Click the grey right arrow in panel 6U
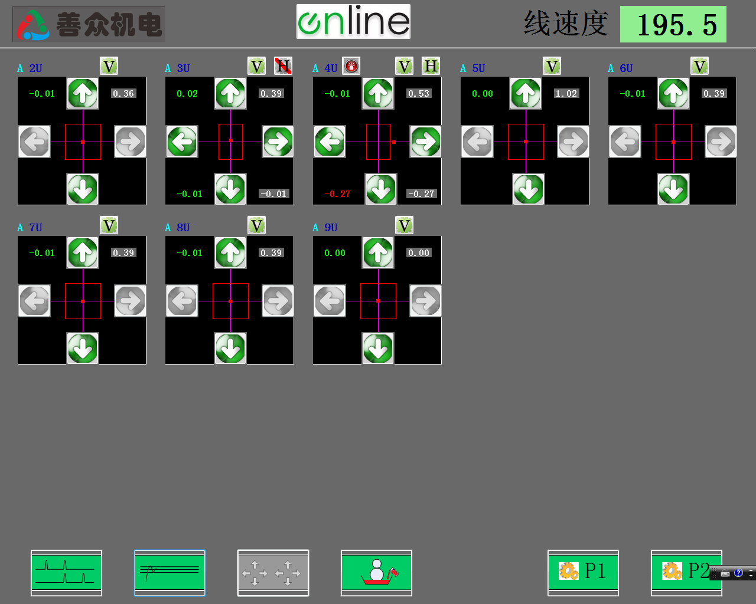Screen dimensions: 756x604 (x=721, y=142)
